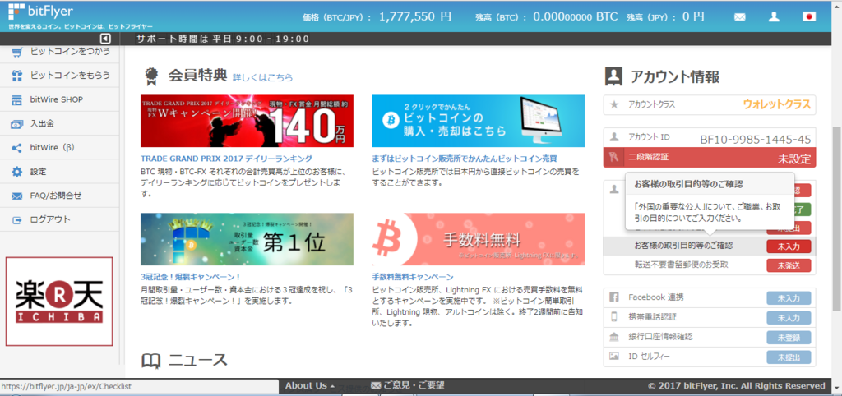Select the Japan flag language icon
The height and width of the screenshot is (396, 842).
[809, 16]
